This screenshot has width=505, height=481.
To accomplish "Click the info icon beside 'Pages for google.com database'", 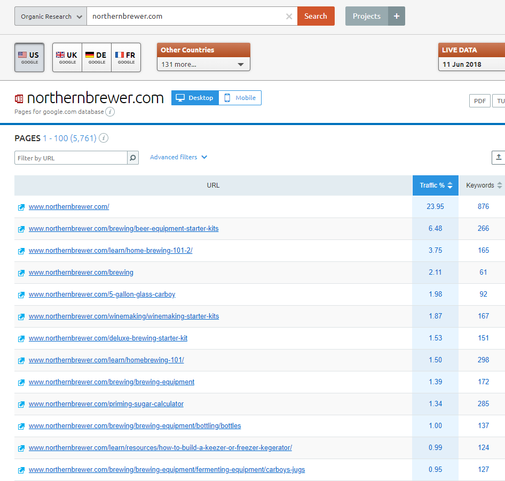I will tap(109, 112).
